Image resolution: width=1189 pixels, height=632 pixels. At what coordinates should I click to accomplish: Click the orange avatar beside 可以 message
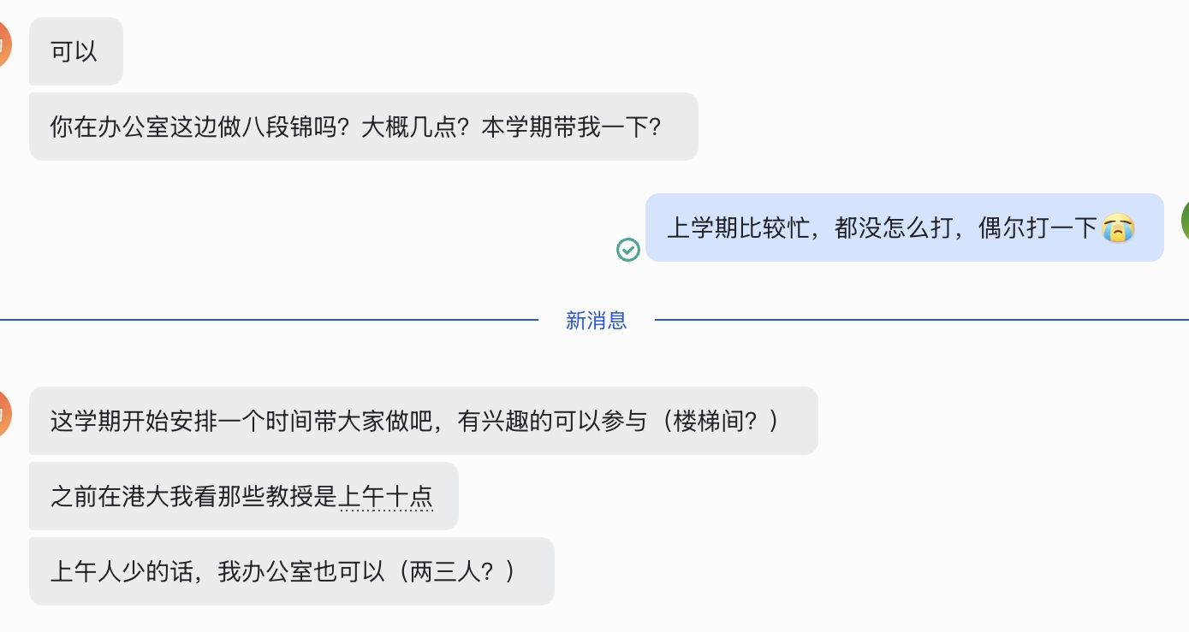coord(5,44)
